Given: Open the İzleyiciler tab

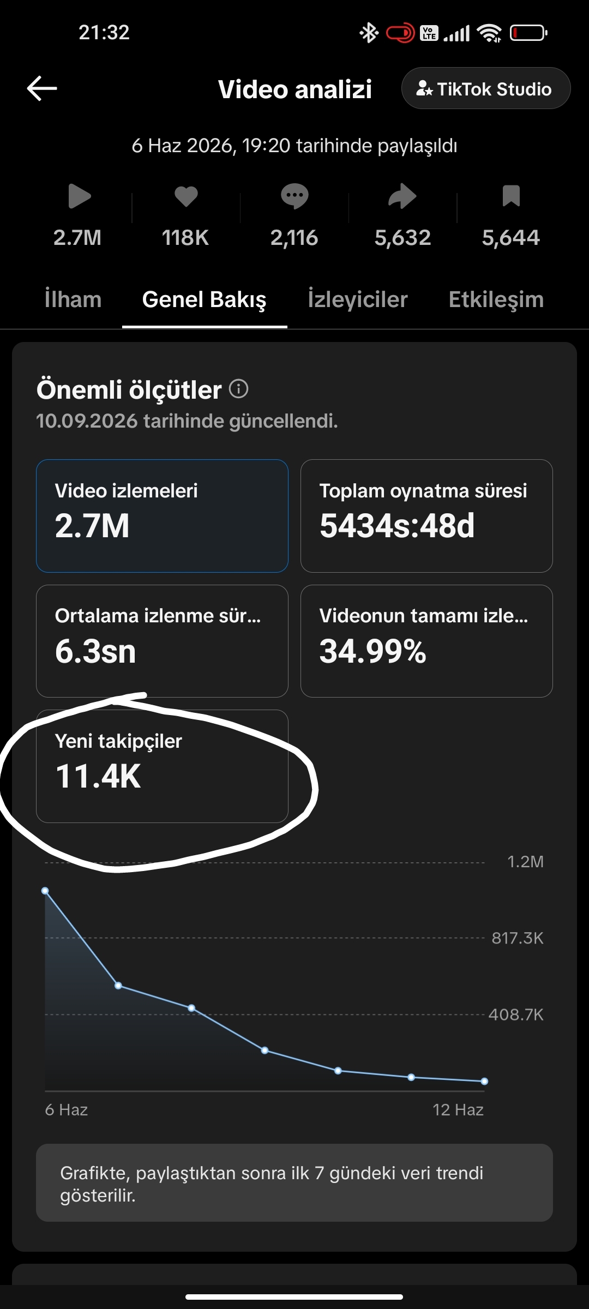Looking at the screenshot, I should pos(358,299).
